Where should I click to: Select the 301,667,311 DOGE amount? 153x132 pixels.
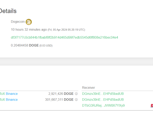[x=59, y=100]
